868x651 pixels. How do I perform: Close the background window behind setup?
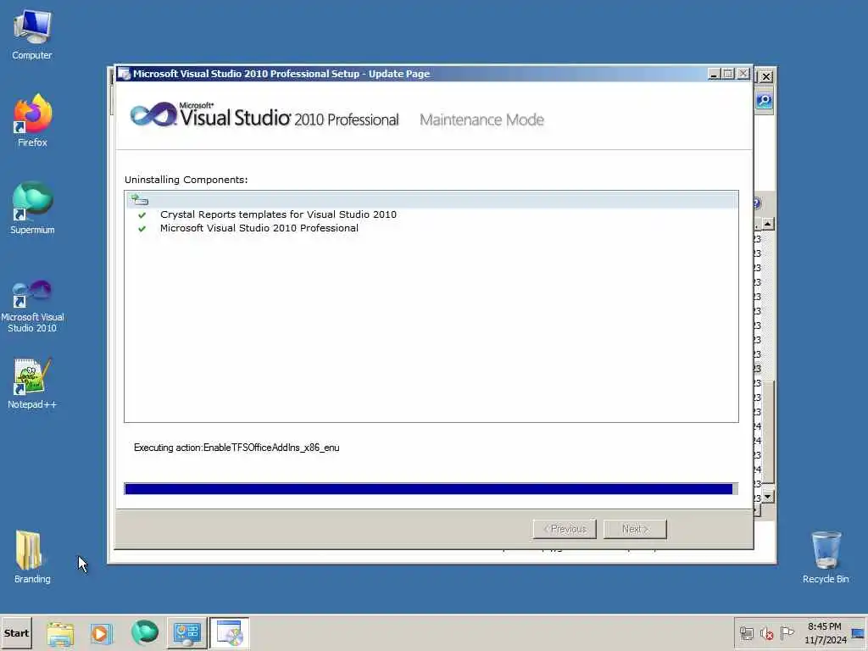click(x=766, y=76)
